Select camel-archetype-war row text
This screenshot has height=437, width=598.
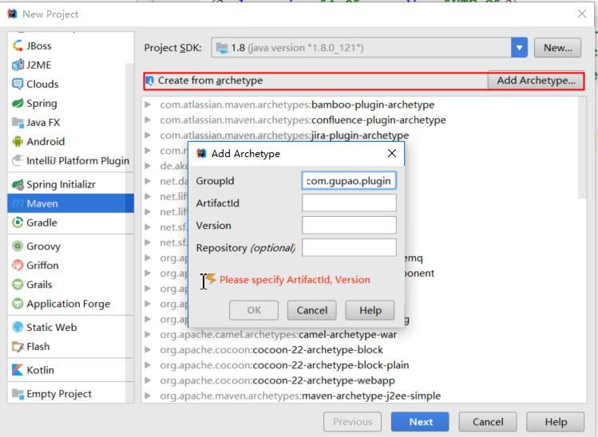coord(279,334)
